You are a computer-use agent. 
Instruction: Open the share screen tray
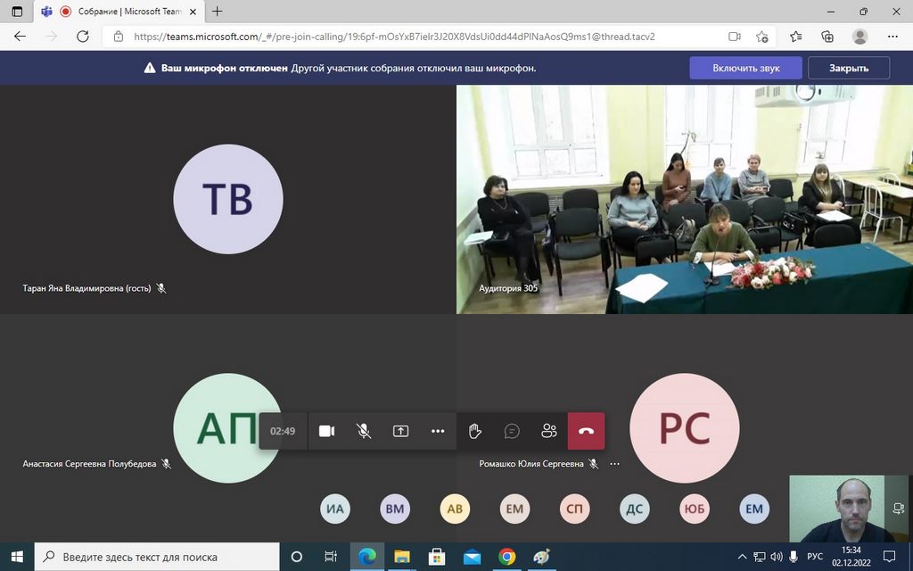point(401,431)
